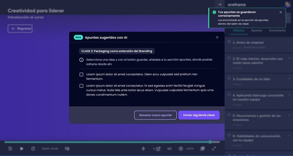Click the lightning bolt speed icon
The image size is (293, 156).
point(143,148)
